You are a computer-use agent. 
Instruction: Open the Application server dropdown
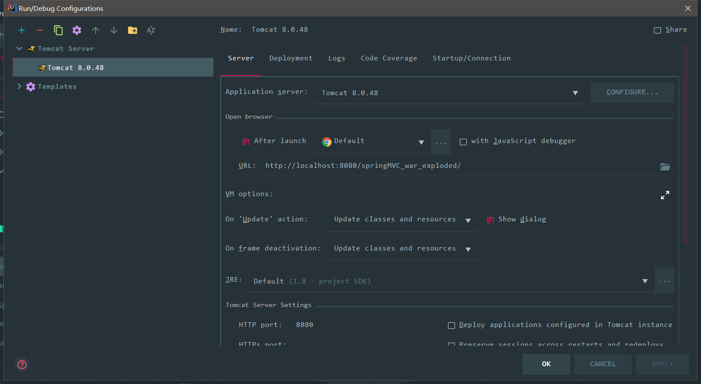pos(448,93)
